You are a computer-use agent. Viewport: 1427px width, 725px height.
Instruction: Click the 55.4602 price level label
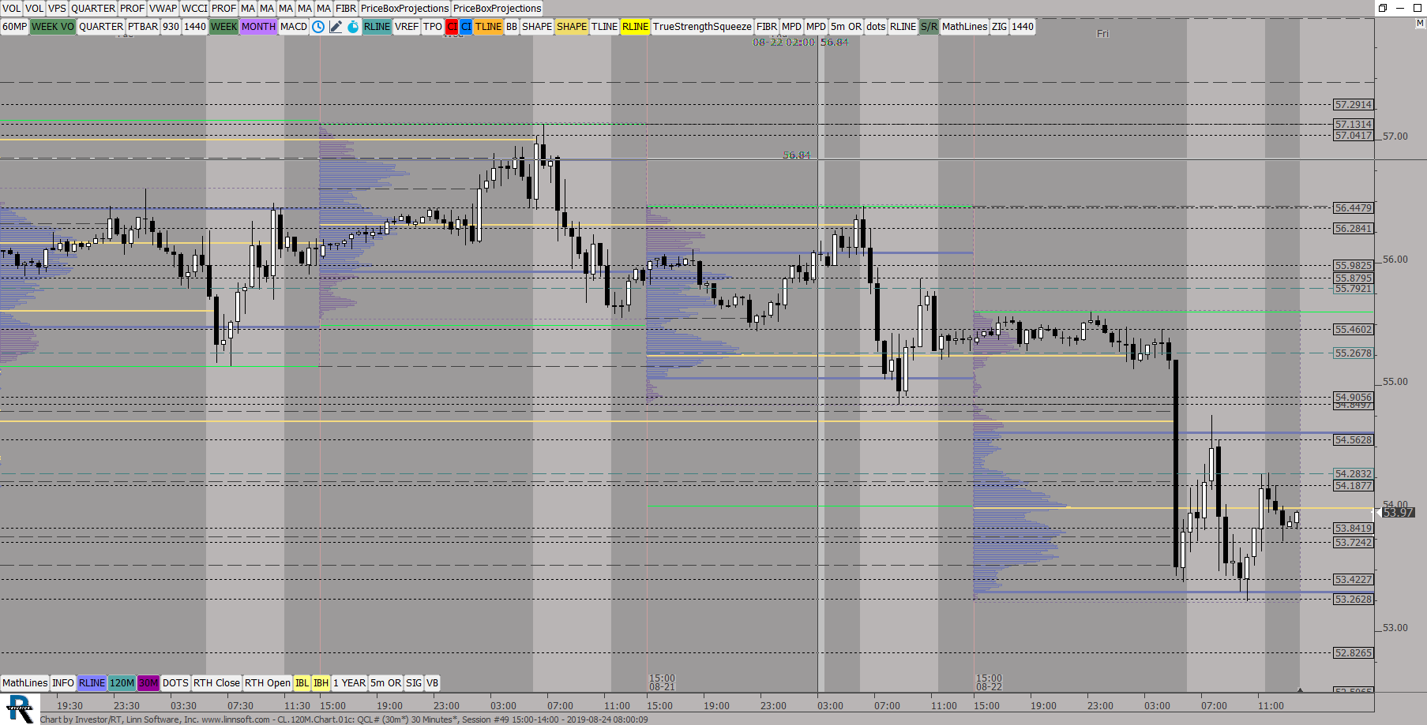coord(1354,329)
